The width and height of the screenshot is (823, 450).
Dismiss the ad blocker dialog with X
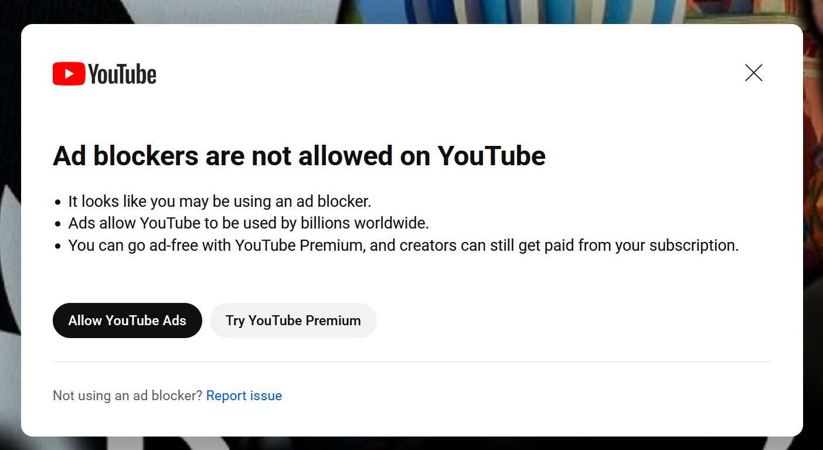[x=753, y=73]
